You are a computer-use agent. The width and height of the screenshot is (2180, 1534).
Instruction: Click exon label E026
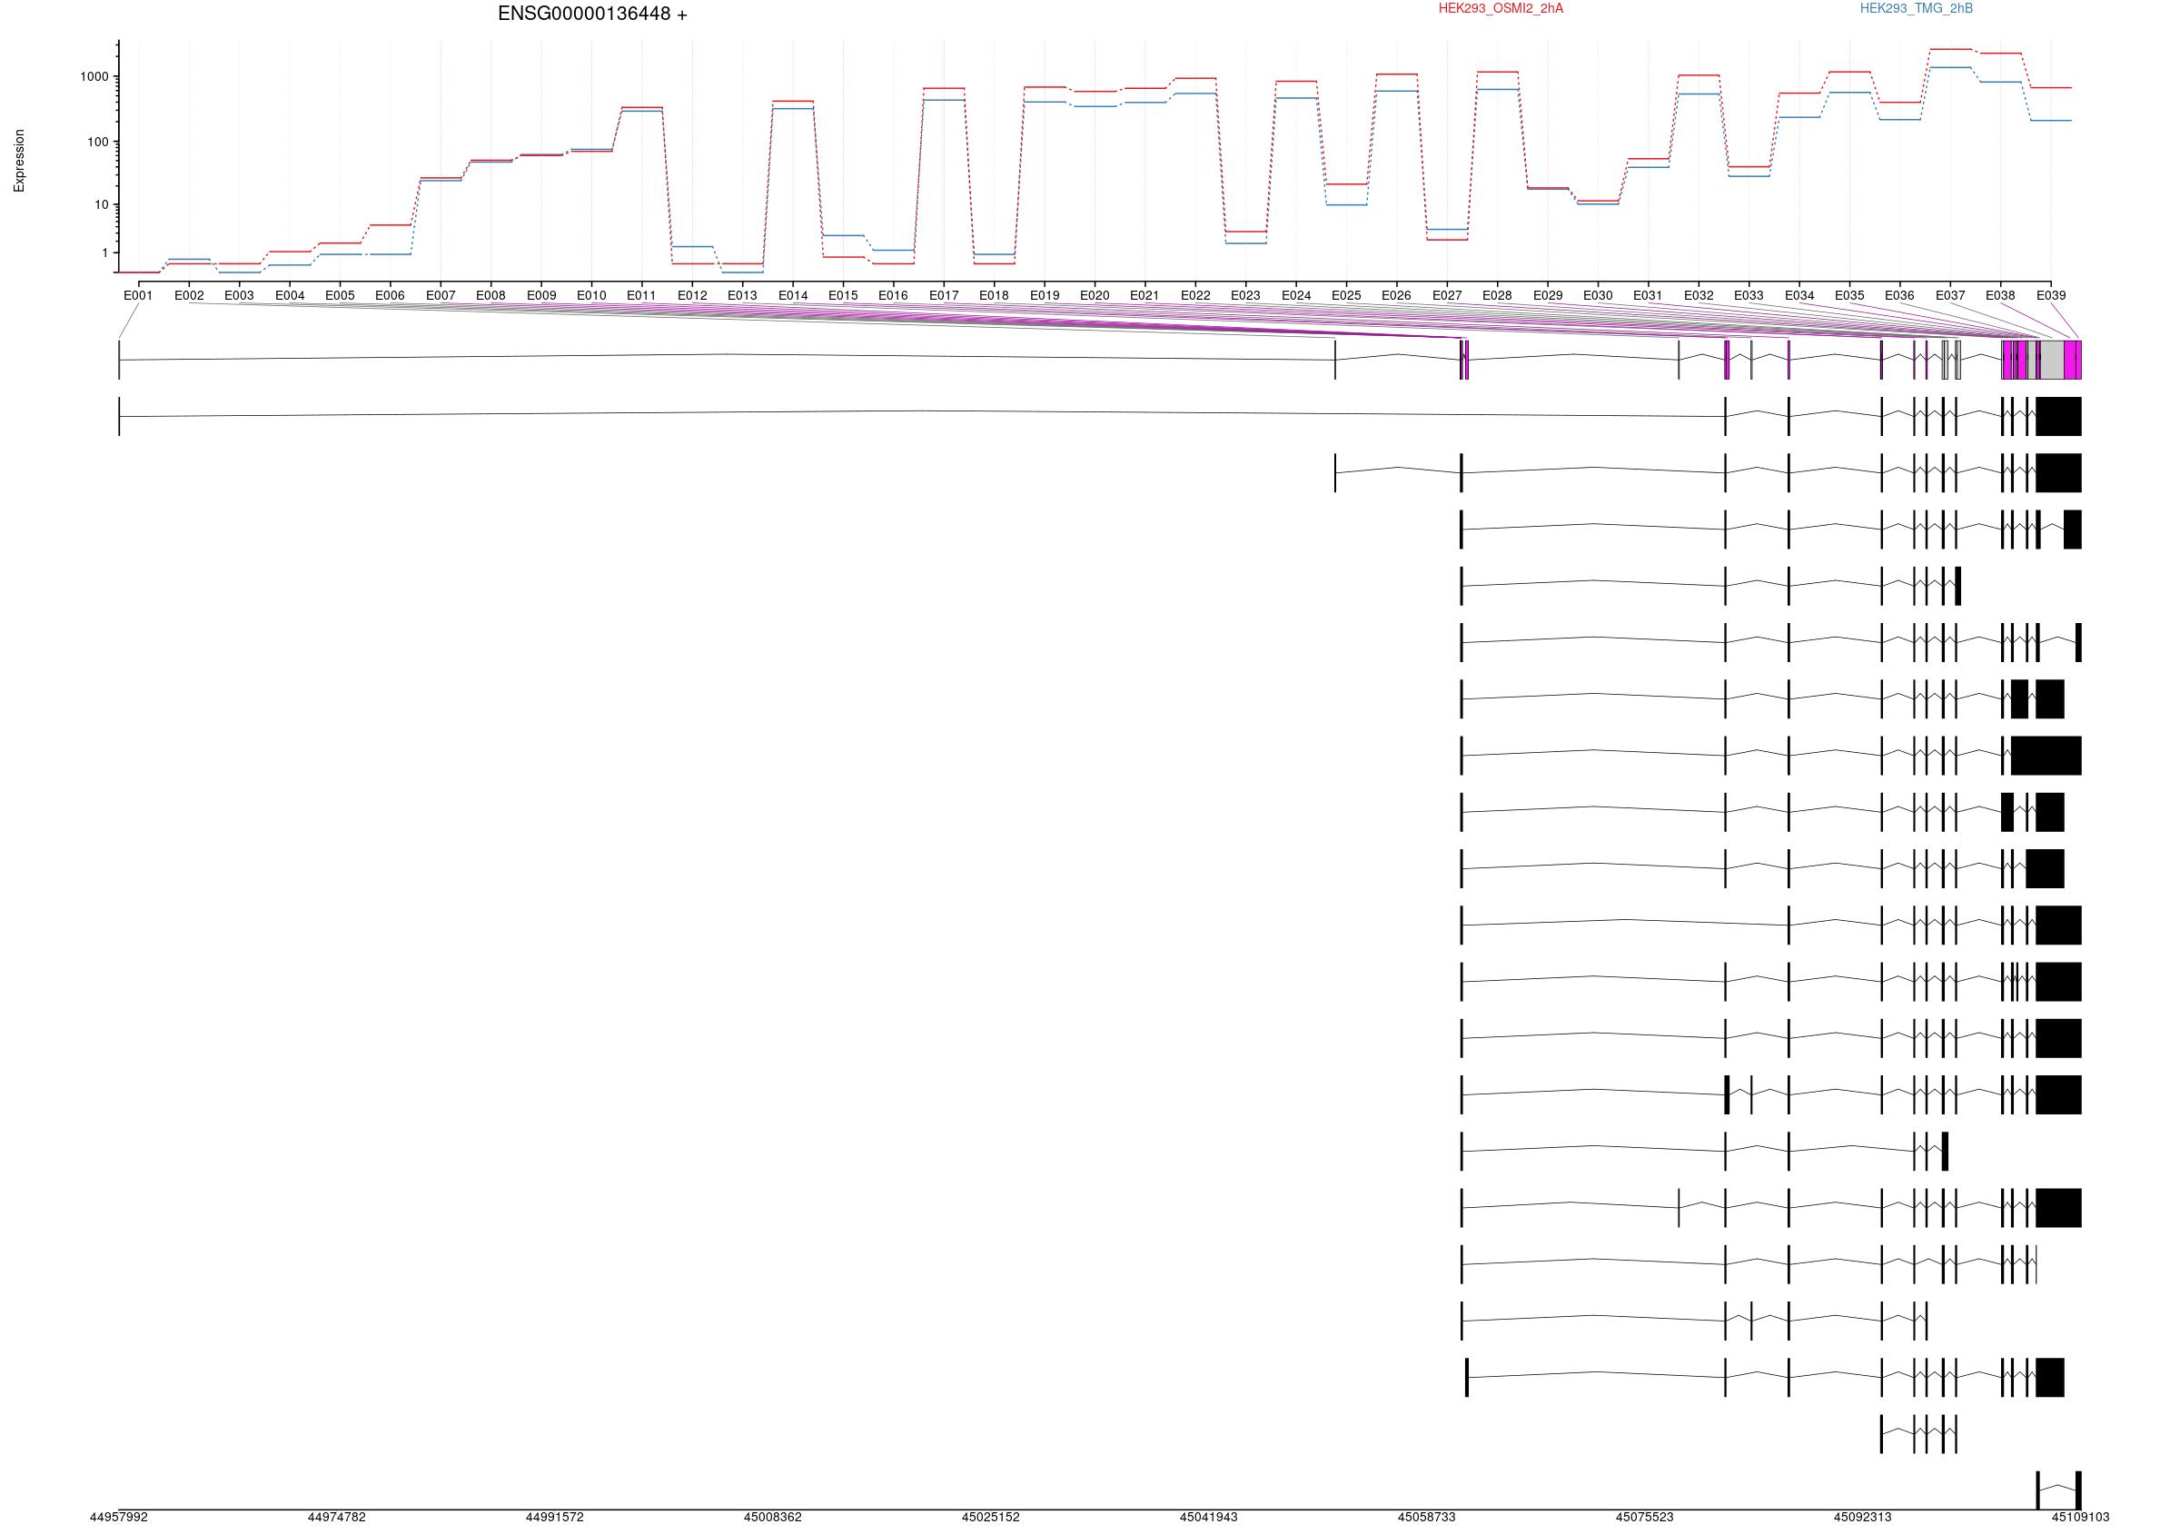[x=1397, y=295]
